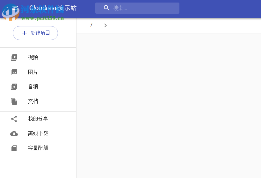Click the share icon
This screenshot has height=178, width=261.
coord(14,119)
